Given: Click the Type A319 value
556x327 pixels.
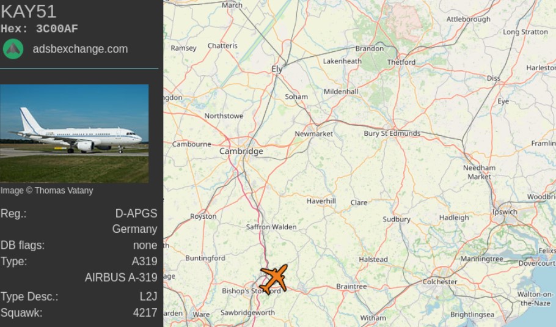Looking at the screenshot, I should coord(144,262).
